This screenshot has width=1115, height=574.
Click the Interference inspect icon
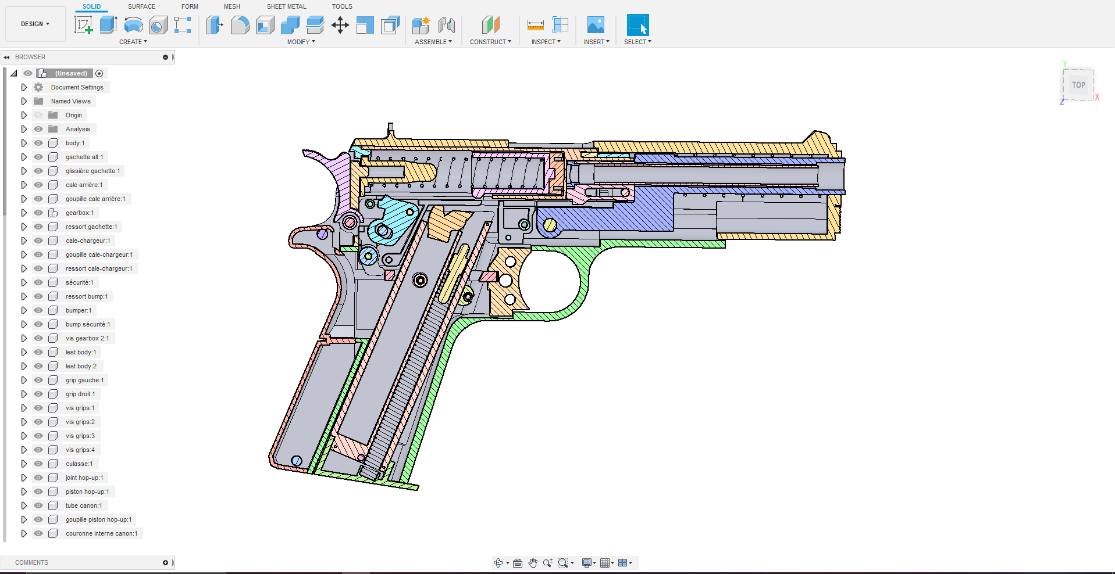click(560, 25)
